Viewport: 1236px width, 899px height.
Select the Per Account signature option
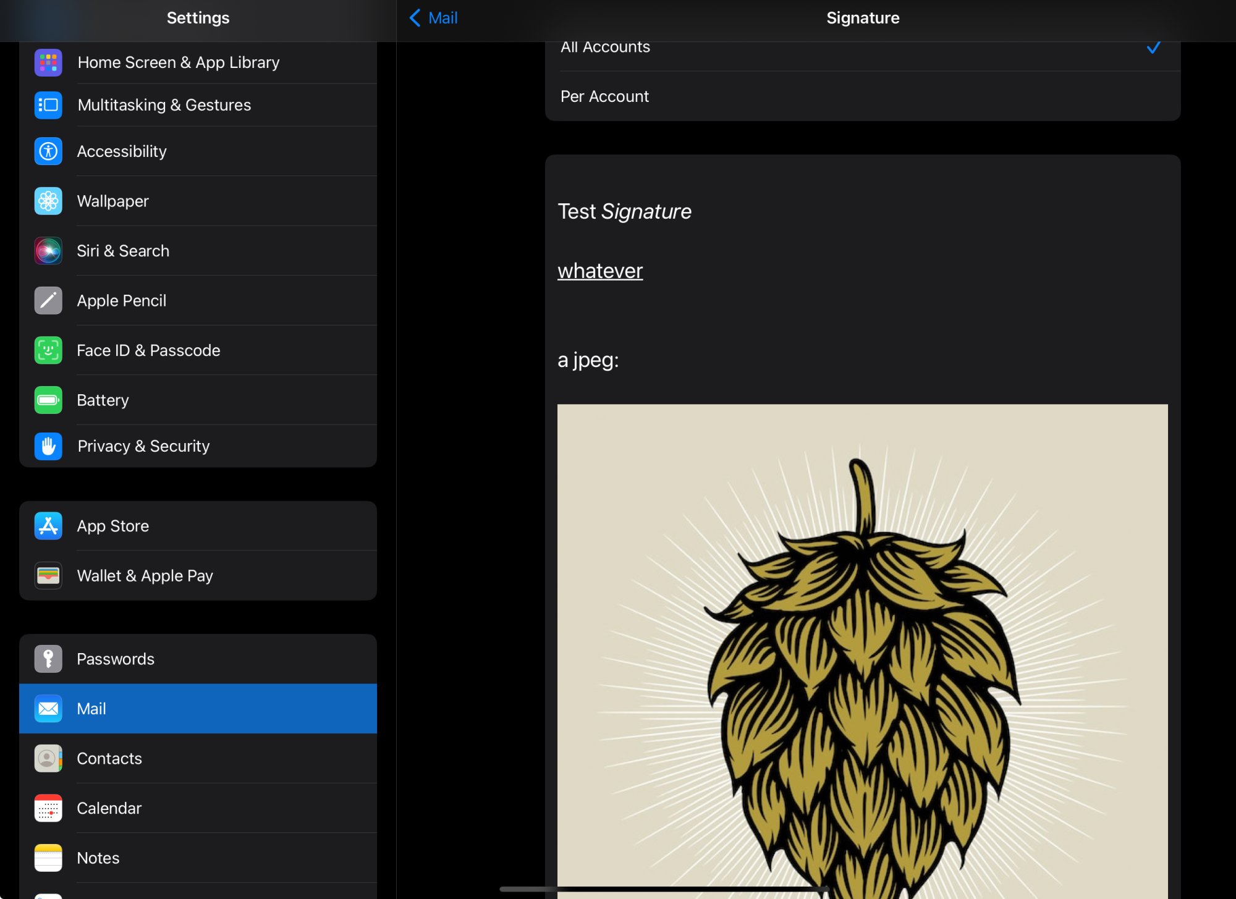point(604,96)
